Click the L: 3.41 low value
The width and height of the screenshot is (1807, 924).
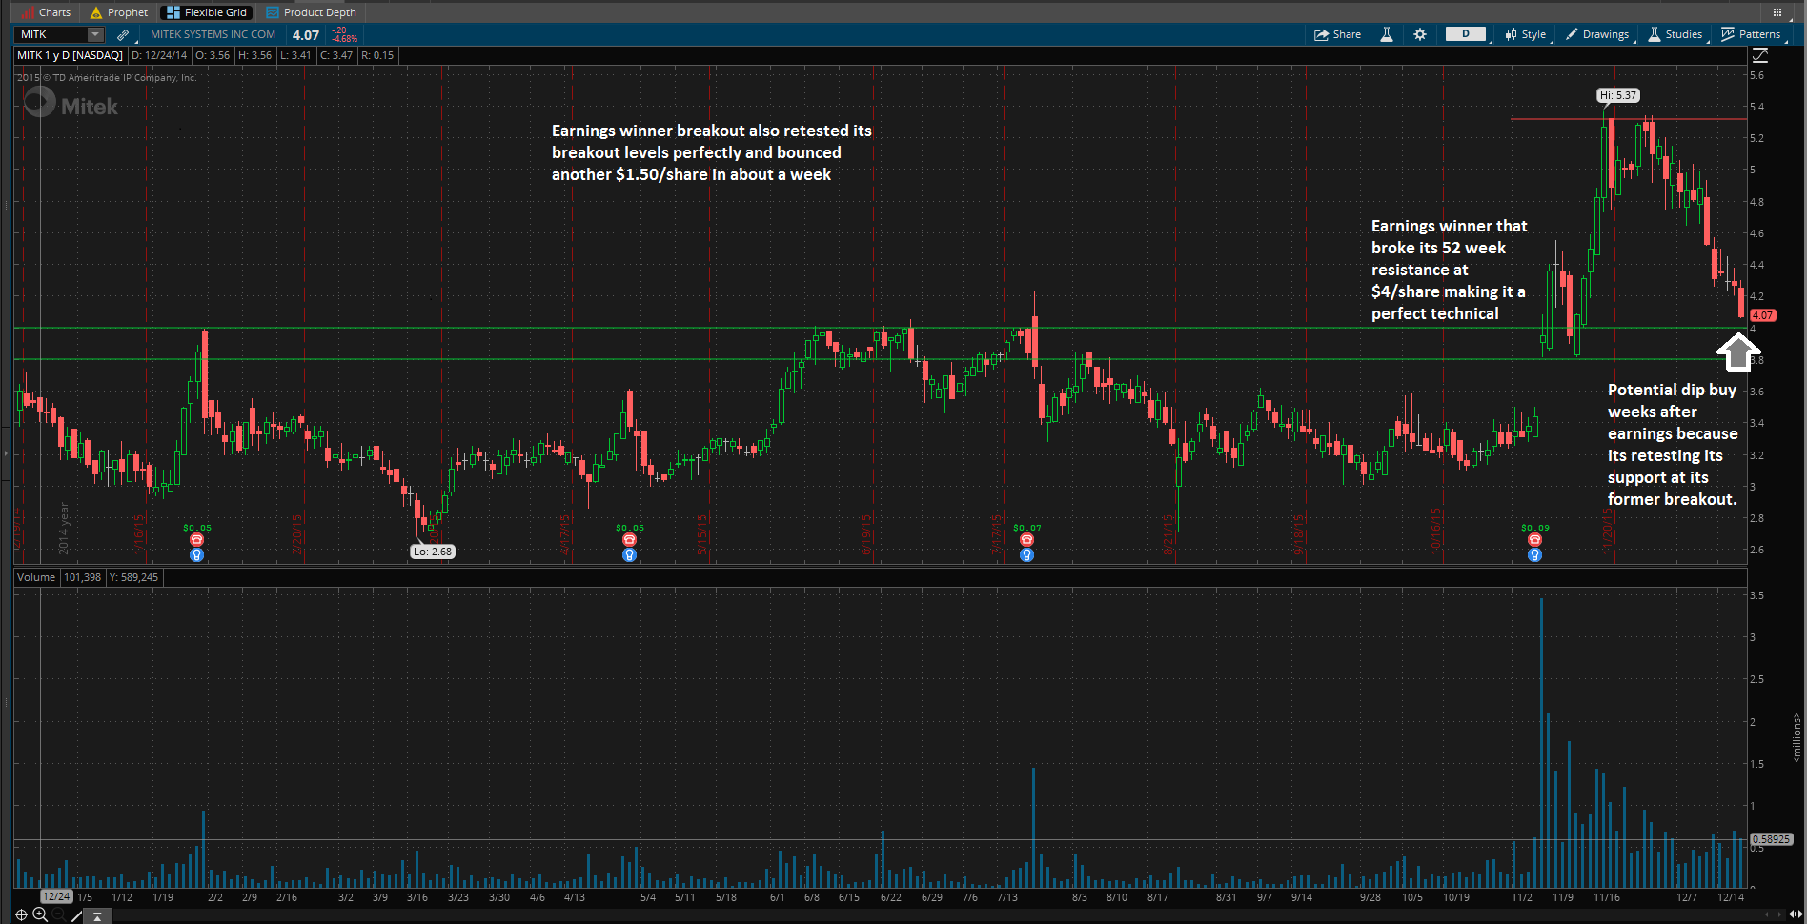(296, 55)
